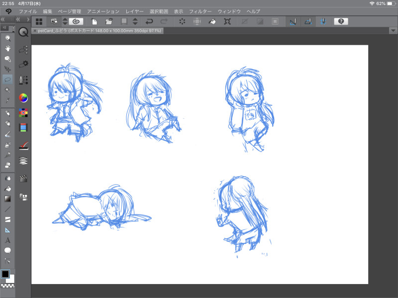This screenshot has width=398, height=298.
Task: Select the Pen tool
Action: pyautogui.click(x=8, y=113)
